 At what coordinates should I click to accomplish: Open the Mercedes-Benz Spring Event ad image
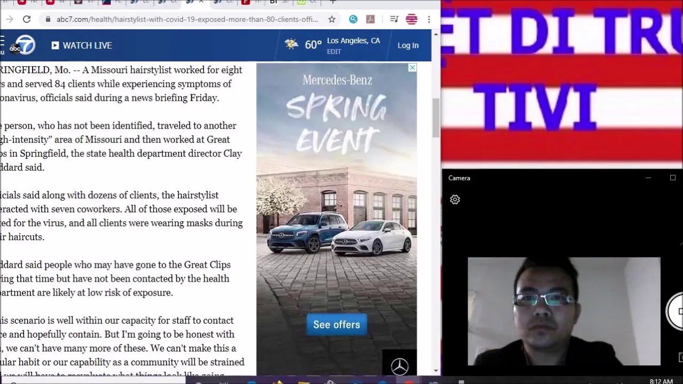coord(336,219)
